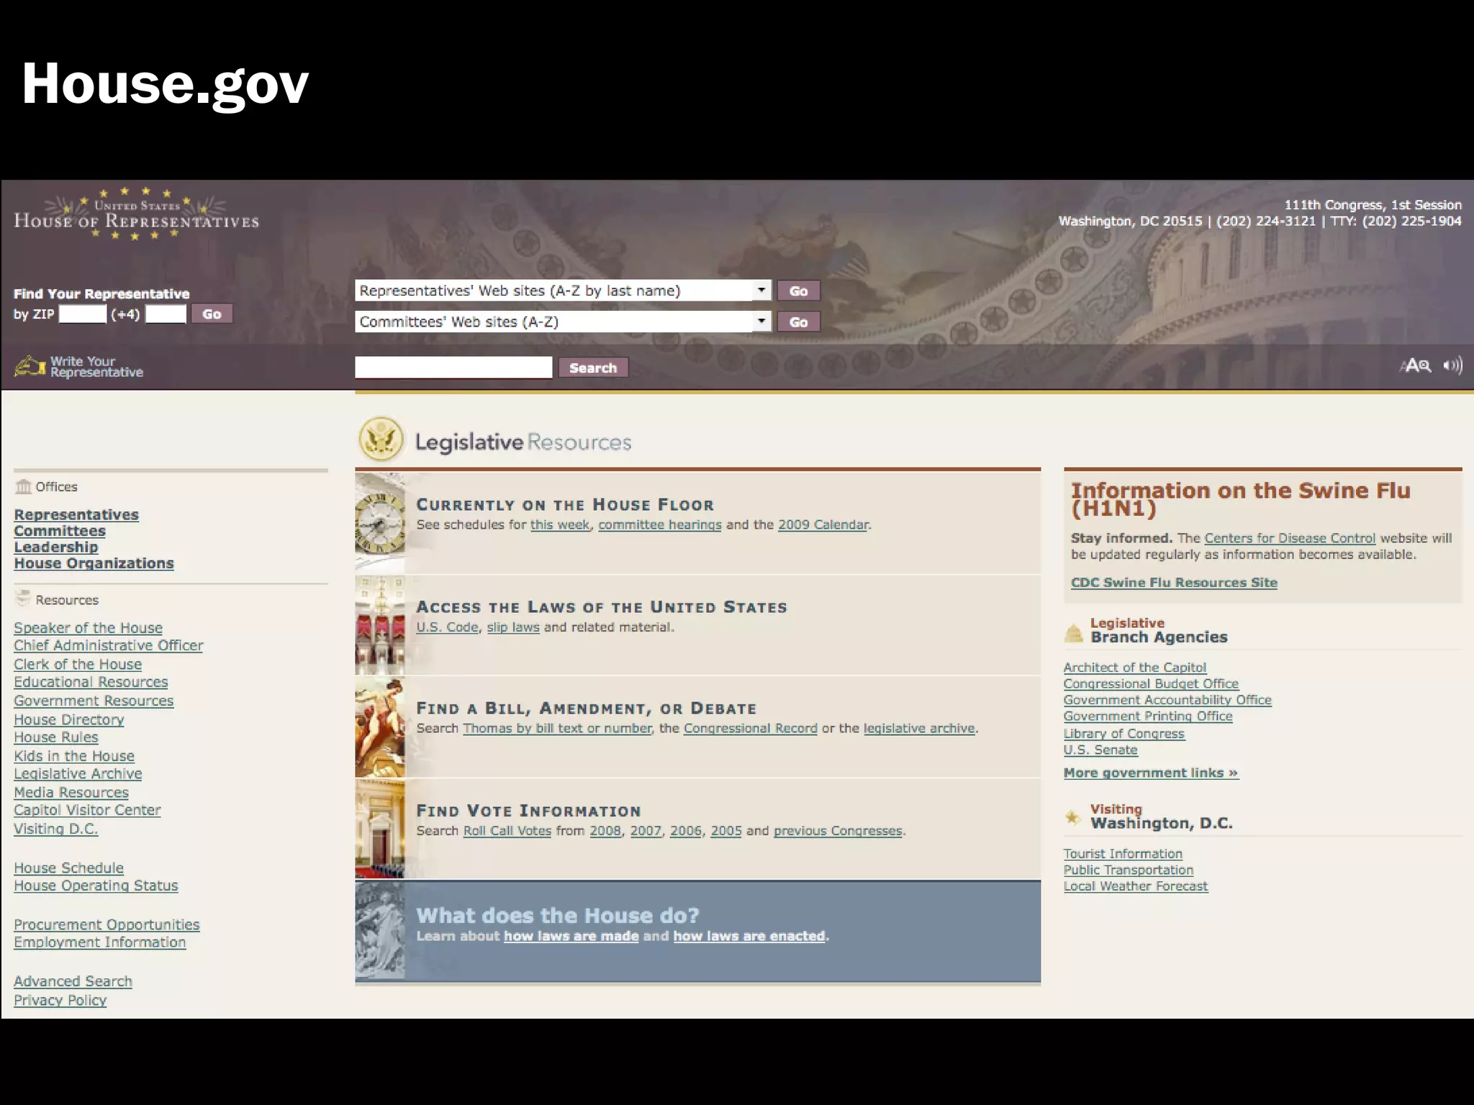Click Go button for ZIP lookup
Screen dimensions: 1474x1105
(x=212, y=314)
